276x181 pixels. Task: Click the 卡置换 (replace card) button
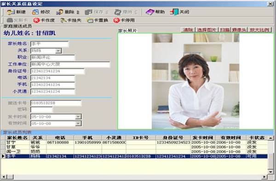pos(97,20)
